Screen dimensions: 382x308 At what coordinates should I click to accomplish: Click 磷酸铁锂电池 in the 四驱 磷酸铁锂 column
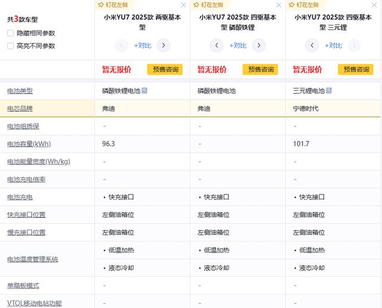pos(217,91)
